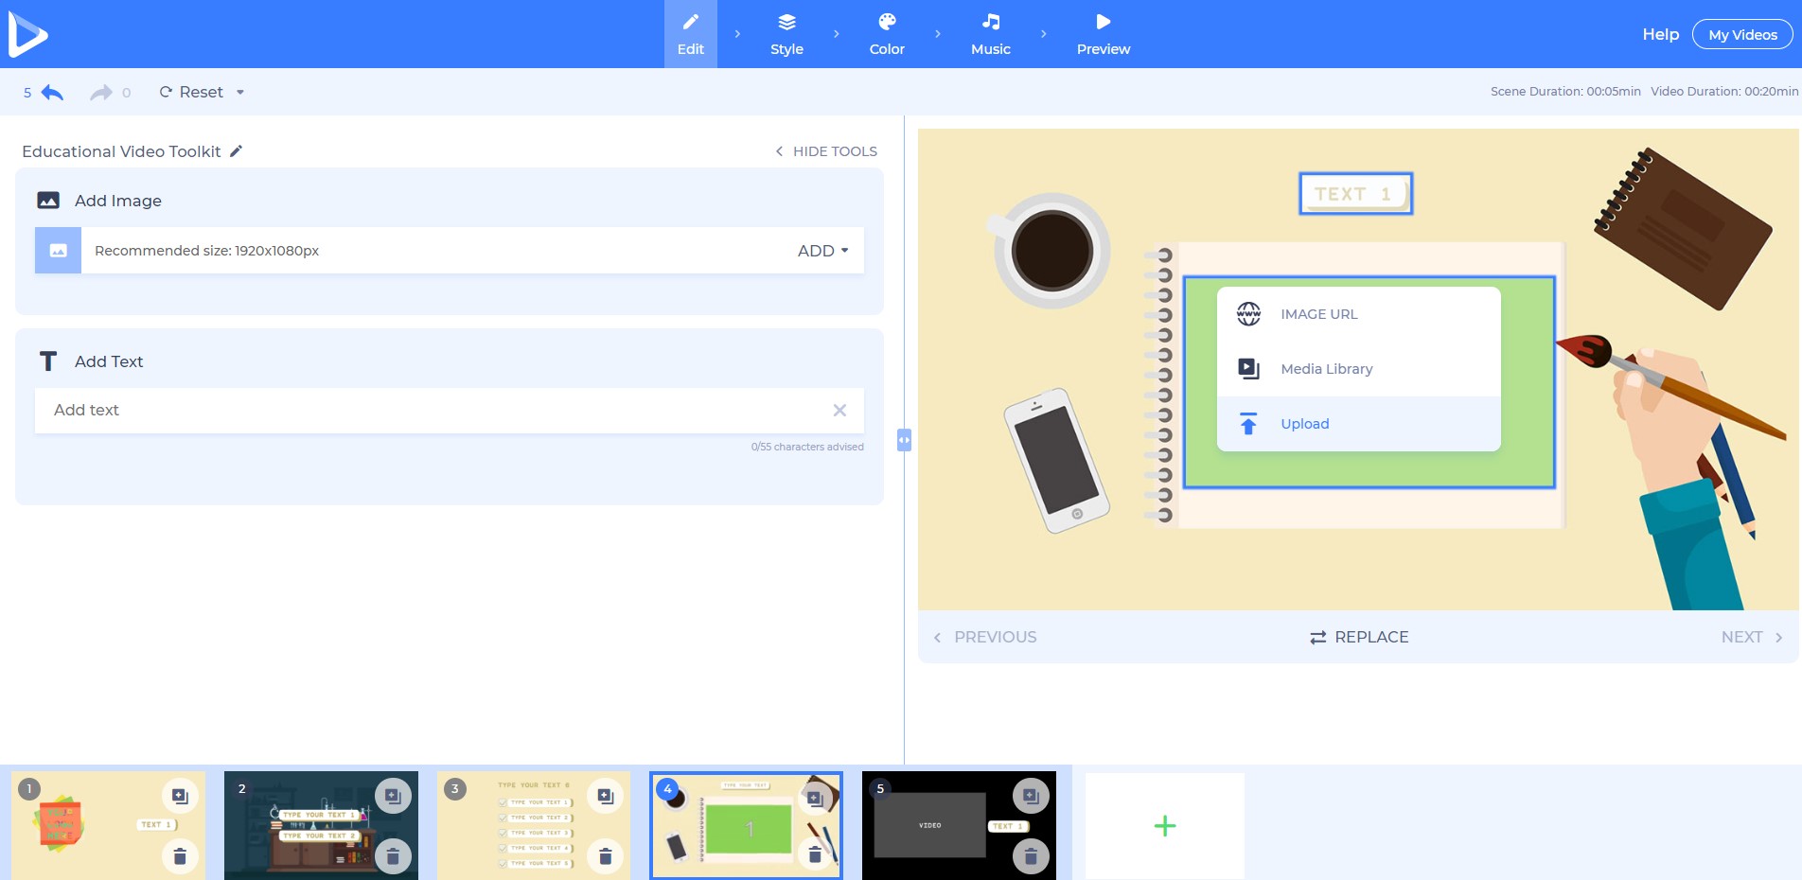Clear the Add Text field with the X
This screenshot has width=1802, height=880.
(839, 410)
